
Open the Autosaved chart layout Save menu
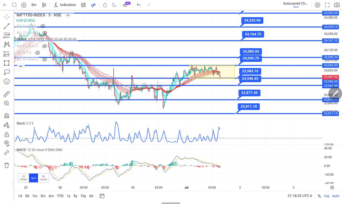click(296, 5)
